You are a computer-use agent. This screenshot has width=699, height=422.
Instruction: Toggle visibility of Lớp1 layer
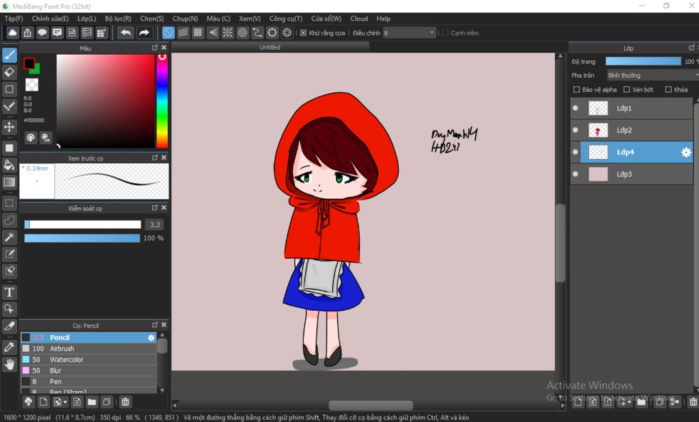tap(575, 108)
